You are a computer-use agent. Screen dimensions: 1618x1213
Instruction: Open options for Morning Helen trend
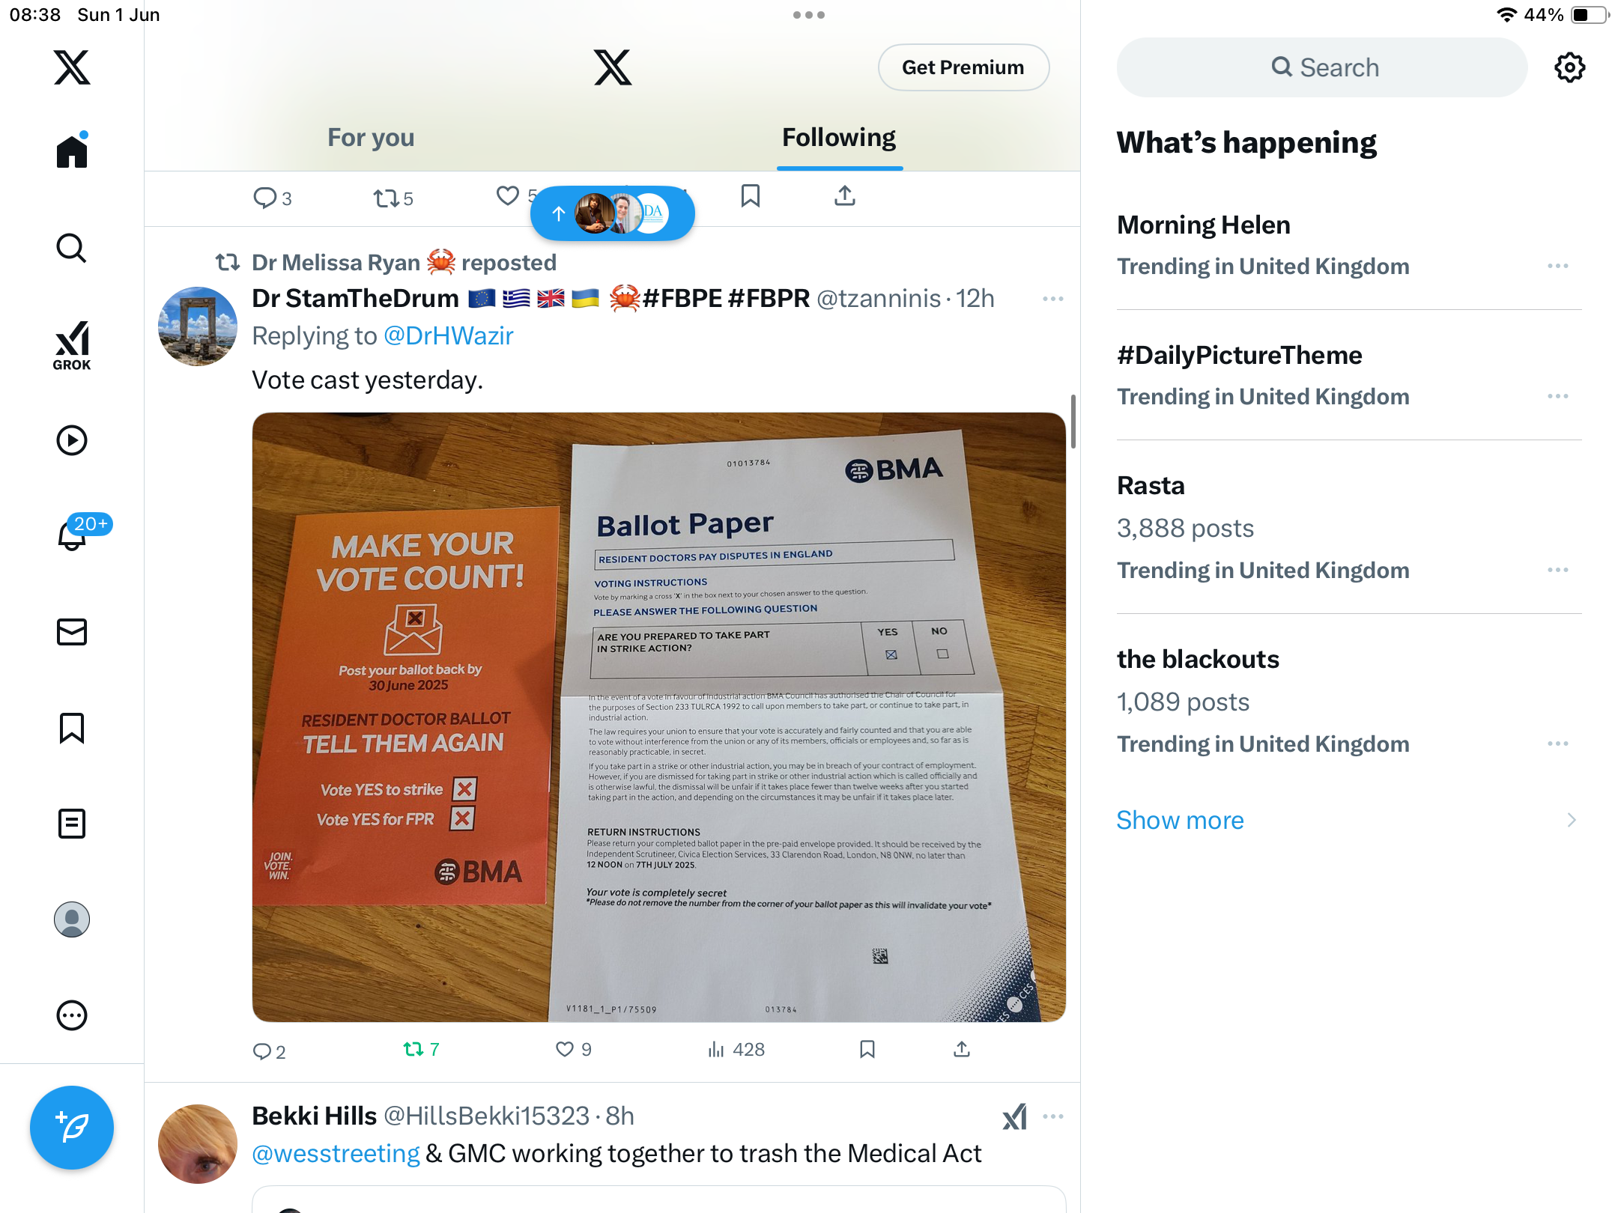coord(1558,266)
